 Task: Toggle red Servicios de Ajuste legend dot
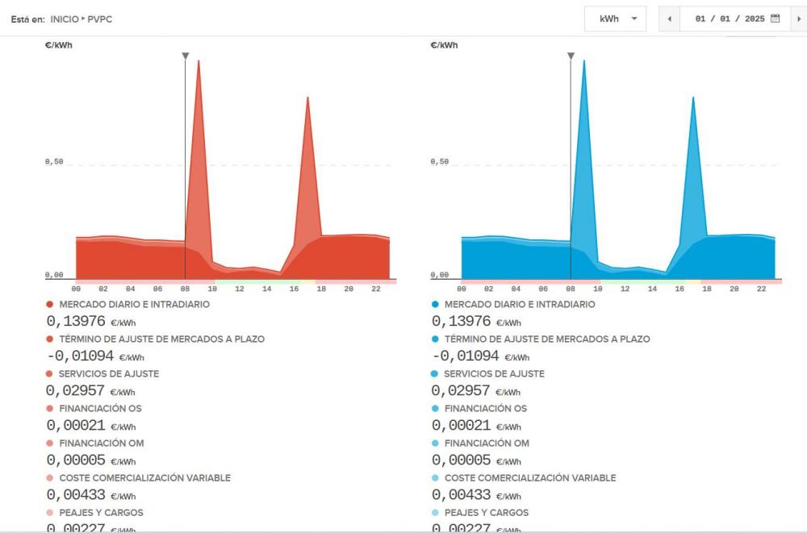(x=49, y=373)
